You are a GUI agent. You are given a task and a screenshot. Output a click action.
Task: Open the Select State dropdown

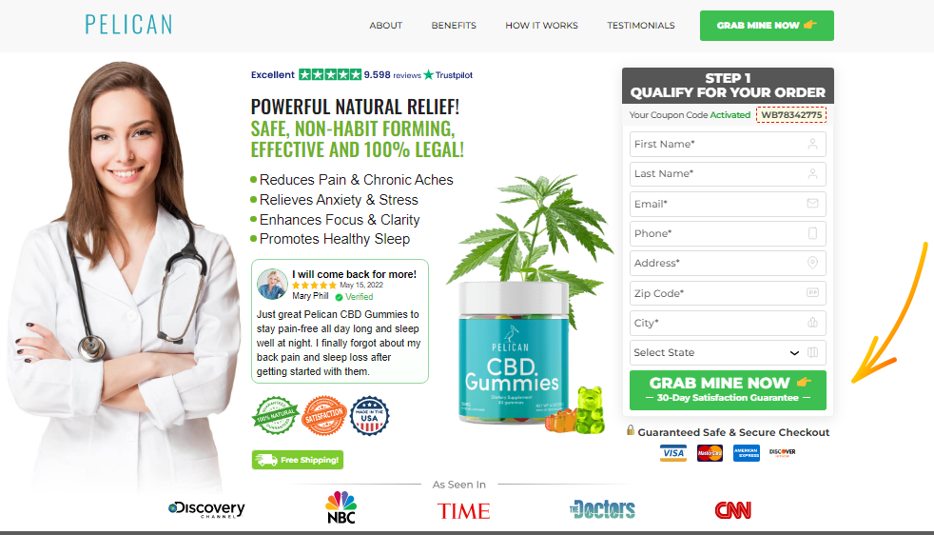click(728, 352)
